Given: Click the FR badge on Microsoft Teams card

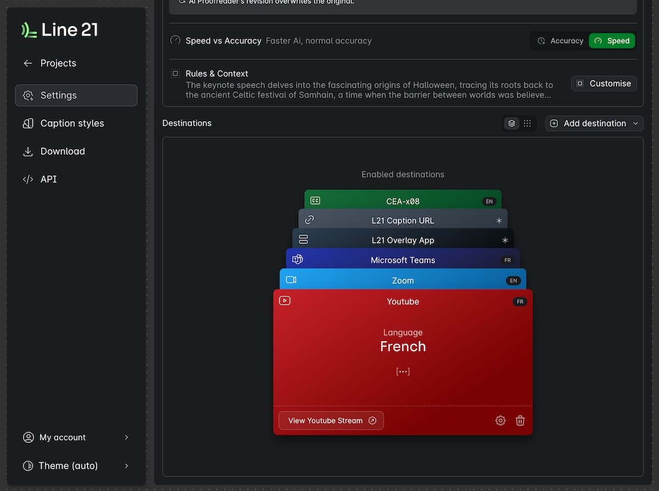Looking at the screenshot, I should pyautogui.click(x=507, y=260).
